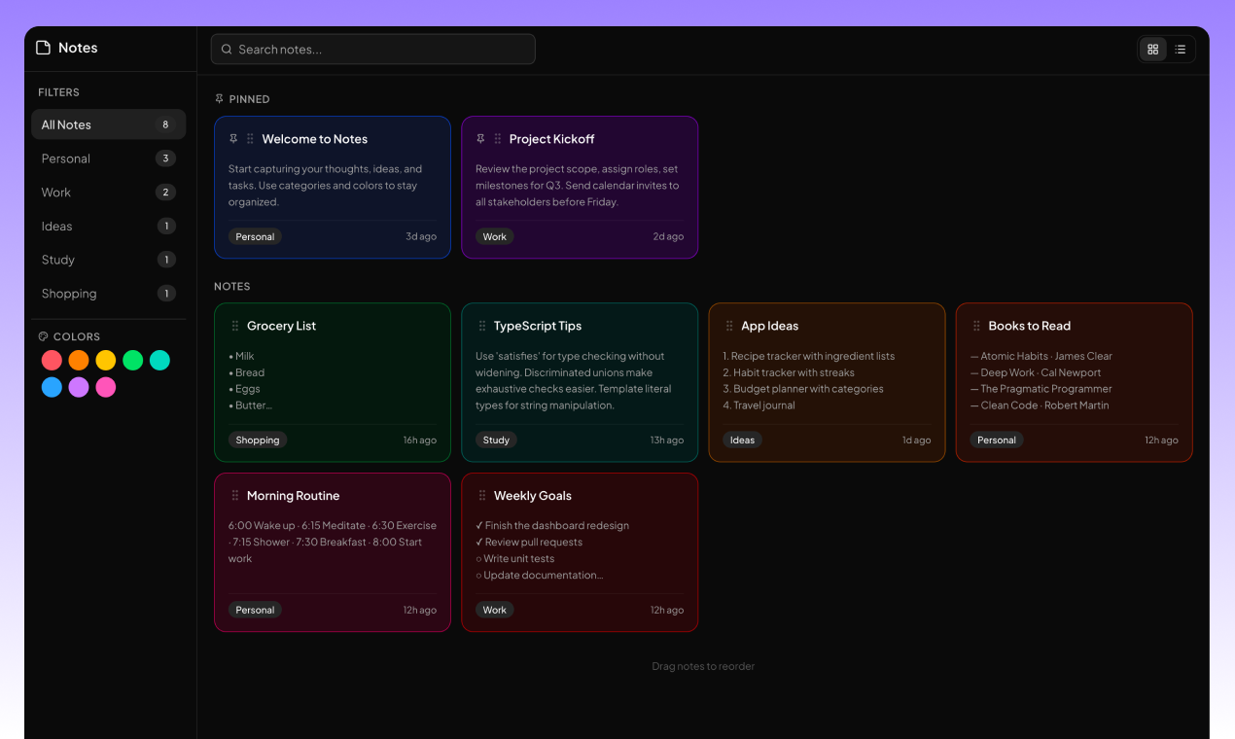Click the drag handle on Grocery List
This screenshot has height=739, width=1235.
233,326
